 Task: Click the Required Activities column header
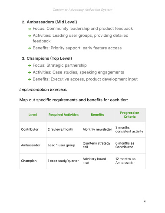point(63,115)
